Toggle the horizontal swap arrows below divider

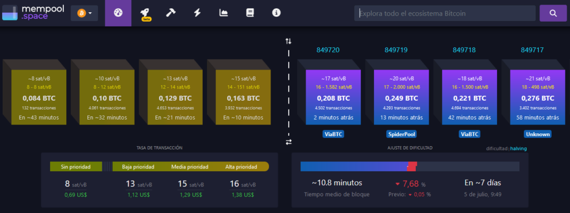(x=289, y=142)
